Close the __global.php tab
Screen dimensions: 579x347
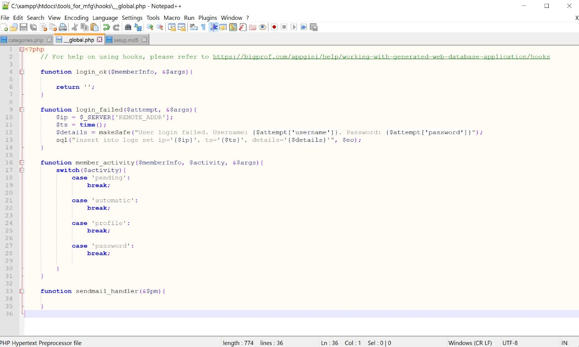pos(99,40)
